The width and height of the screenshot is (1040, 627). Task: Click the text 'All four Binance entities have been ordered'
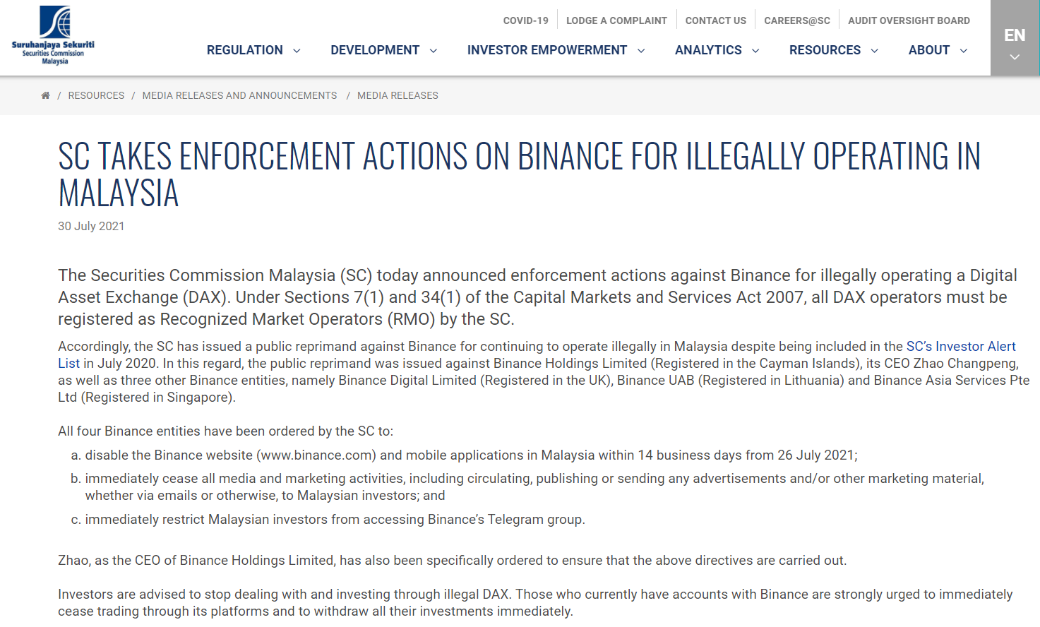(x=225, y=431)
